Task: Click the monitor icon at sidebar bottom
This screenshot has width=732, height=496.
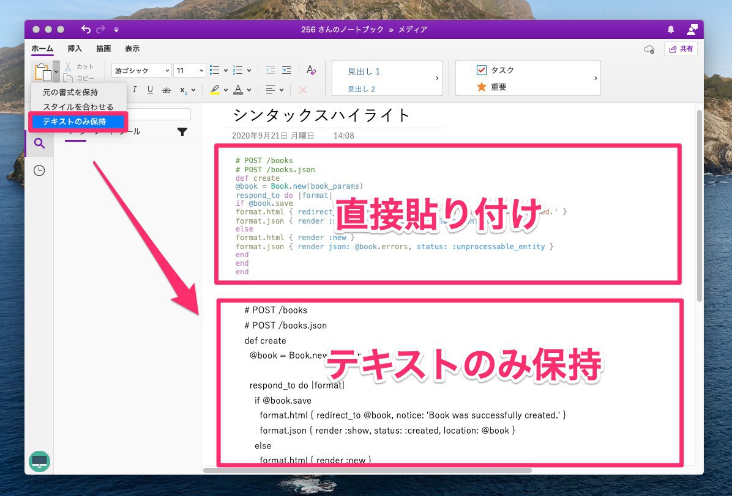Action: 39,461
